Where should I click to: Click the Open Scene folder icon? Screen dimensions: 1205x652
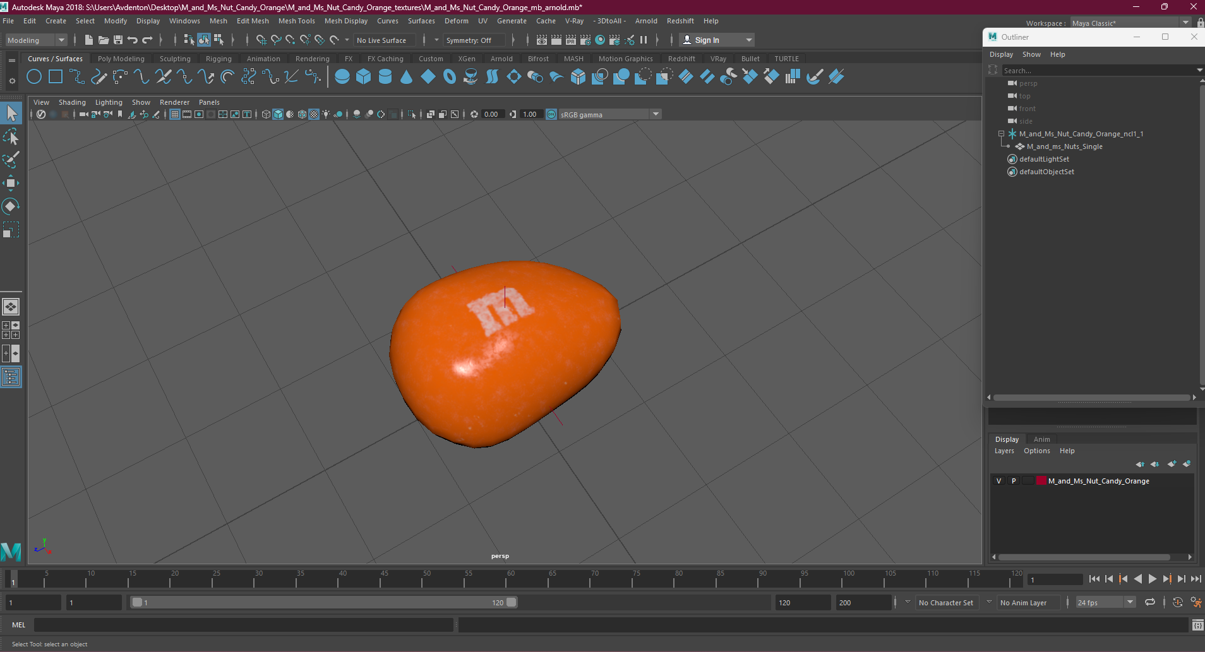click(103, 40)
